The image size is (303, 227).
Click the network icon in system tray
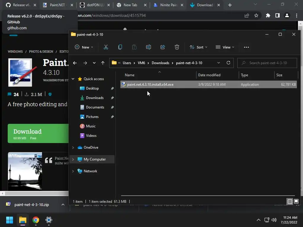pyautogui.click(x=267, y=220)
